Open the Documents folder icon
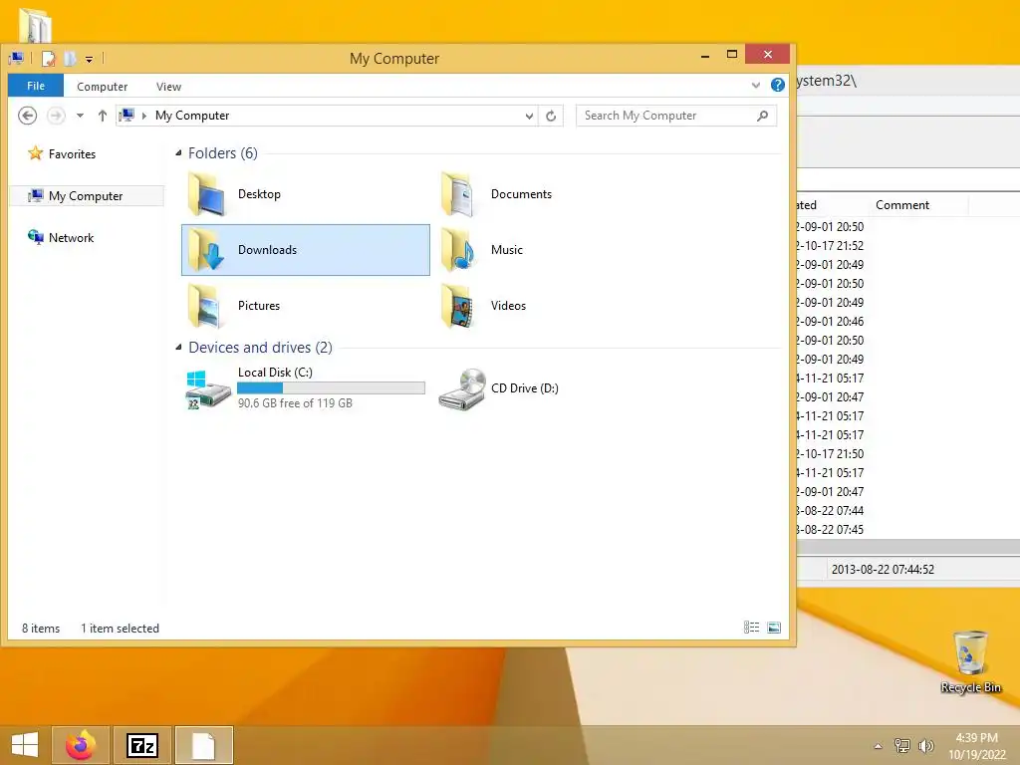1020x765 pixels. tap(459, 194)
